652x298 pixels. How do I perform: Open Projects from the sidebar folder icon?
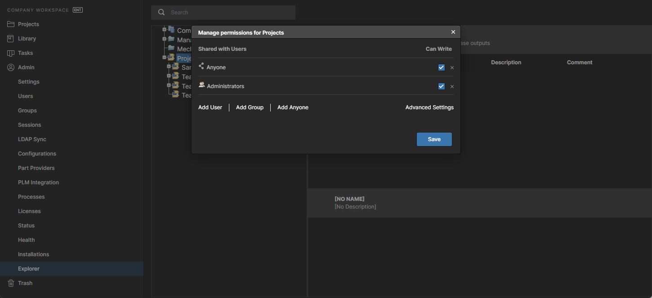pyautogui.click(x=11, y=24)
